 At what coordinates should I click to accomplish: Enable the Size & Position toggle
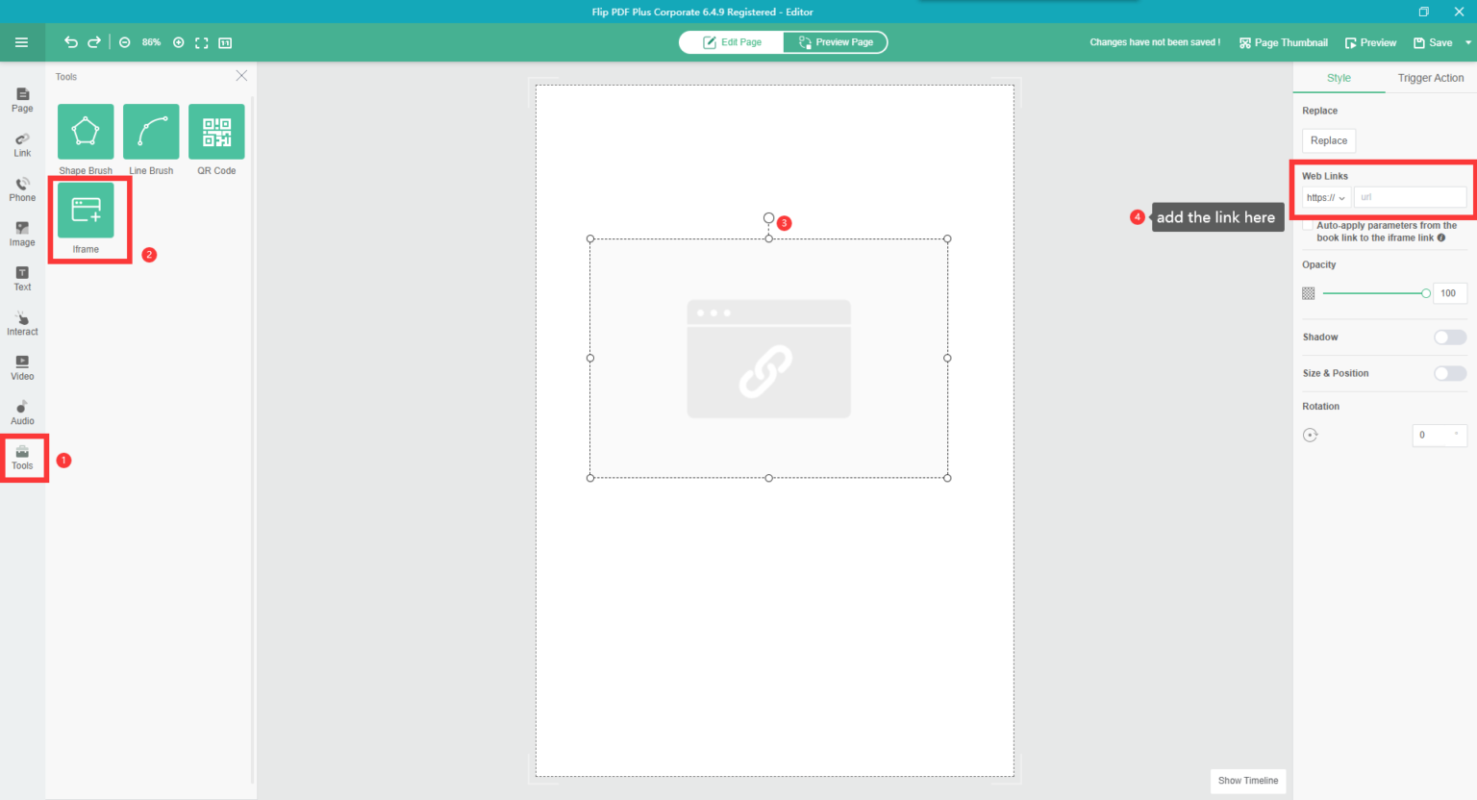point(1449,373)
